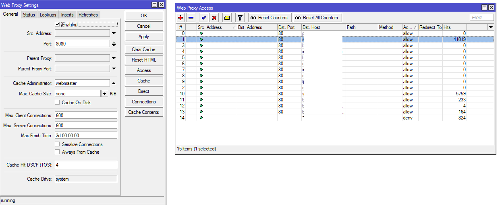Image resolution: width=504 pixels, height=210 pixels.
Task: Select access rule number 0
Action: pyautogui.click(x=335, y=33)
